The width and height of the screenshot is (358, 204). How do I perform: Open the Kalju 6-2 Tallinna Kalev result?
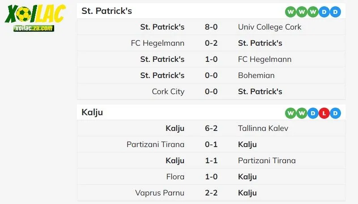(211, 128)
